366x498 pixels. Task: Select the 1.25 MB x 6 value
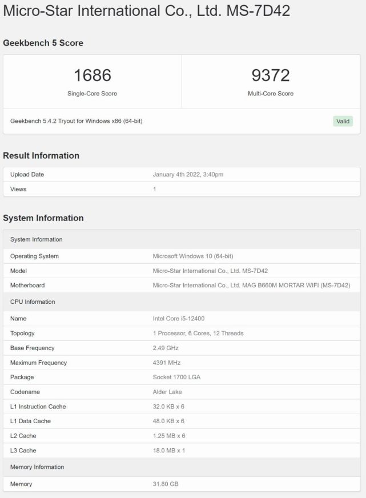tap(169, 436)
